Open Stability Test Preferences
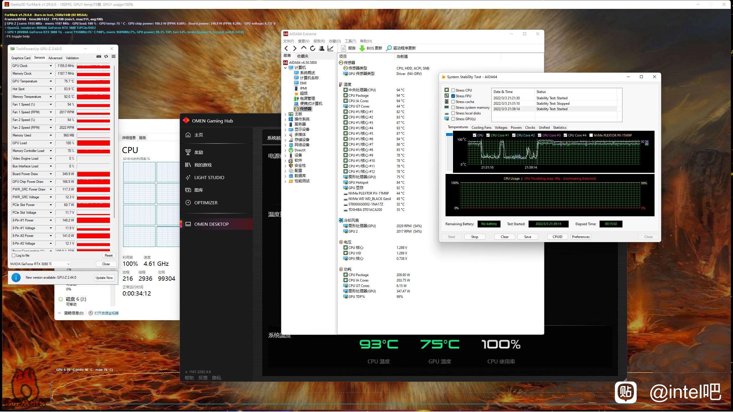The width and height of the screenshot is (733, 412). point(581,237)
